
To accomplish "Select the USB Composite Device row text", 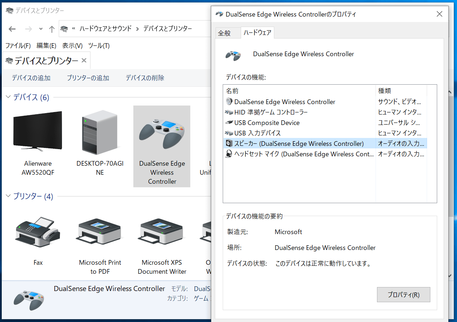I will coord(267,123).
